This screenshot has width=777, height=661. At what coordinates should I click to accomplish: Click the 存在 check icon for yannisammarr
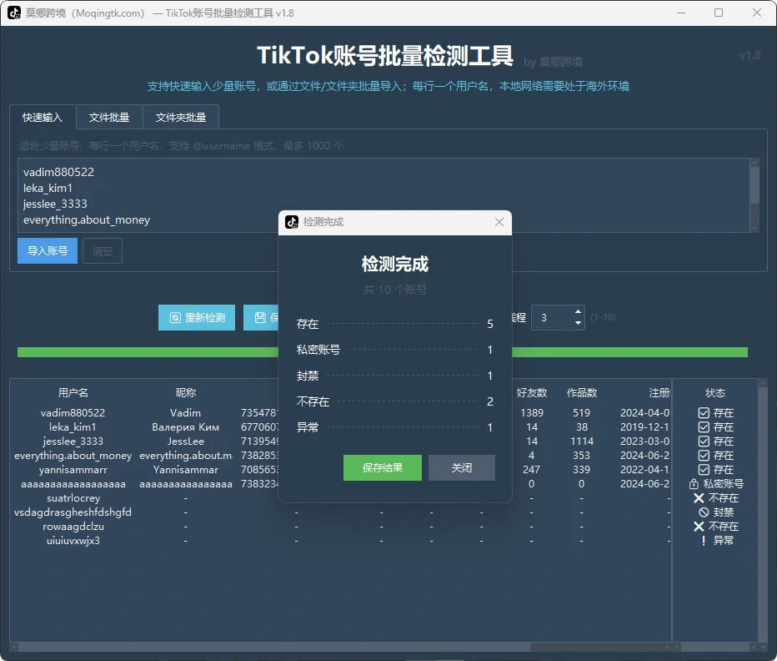(704, 469)
